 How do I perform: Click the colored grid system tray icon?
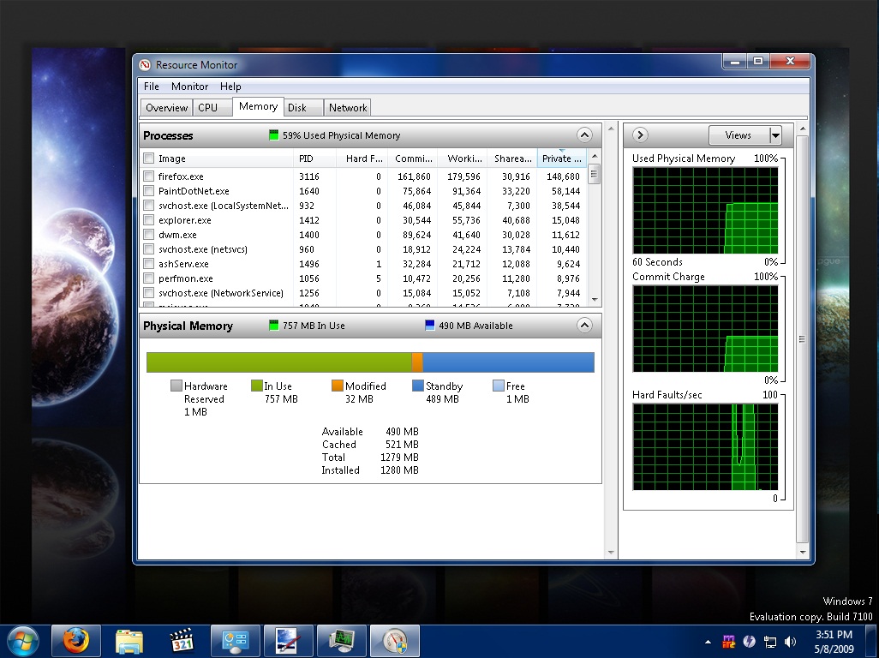(x=729, y=642)
